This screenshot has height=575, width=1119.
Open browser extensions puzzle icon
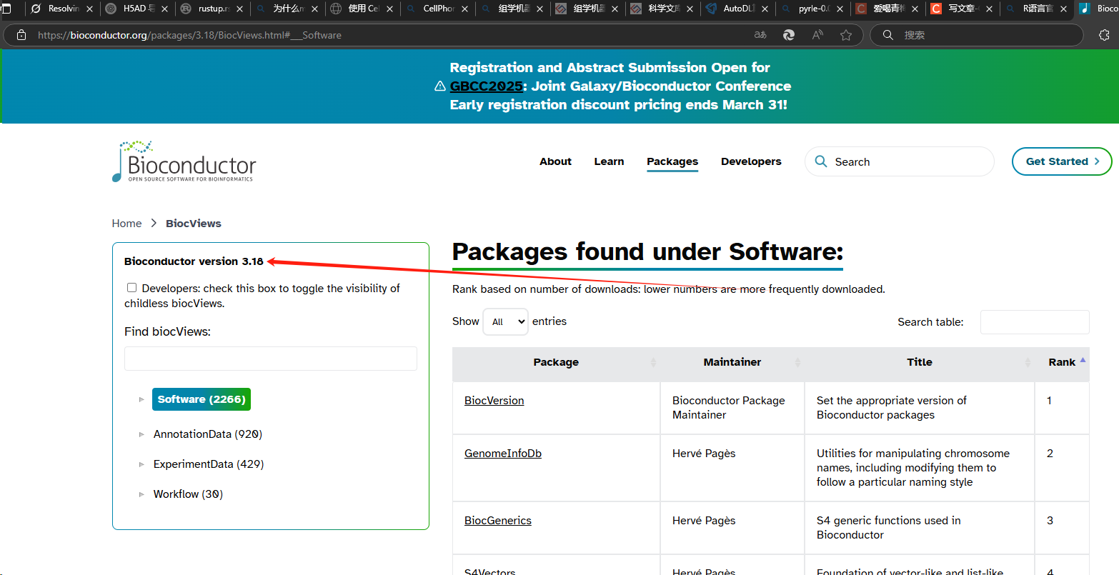(1104, 35)
